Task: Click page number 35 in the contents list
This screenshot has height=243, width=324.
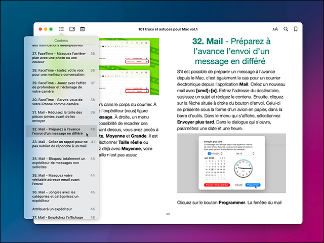Action: [93, 54]
